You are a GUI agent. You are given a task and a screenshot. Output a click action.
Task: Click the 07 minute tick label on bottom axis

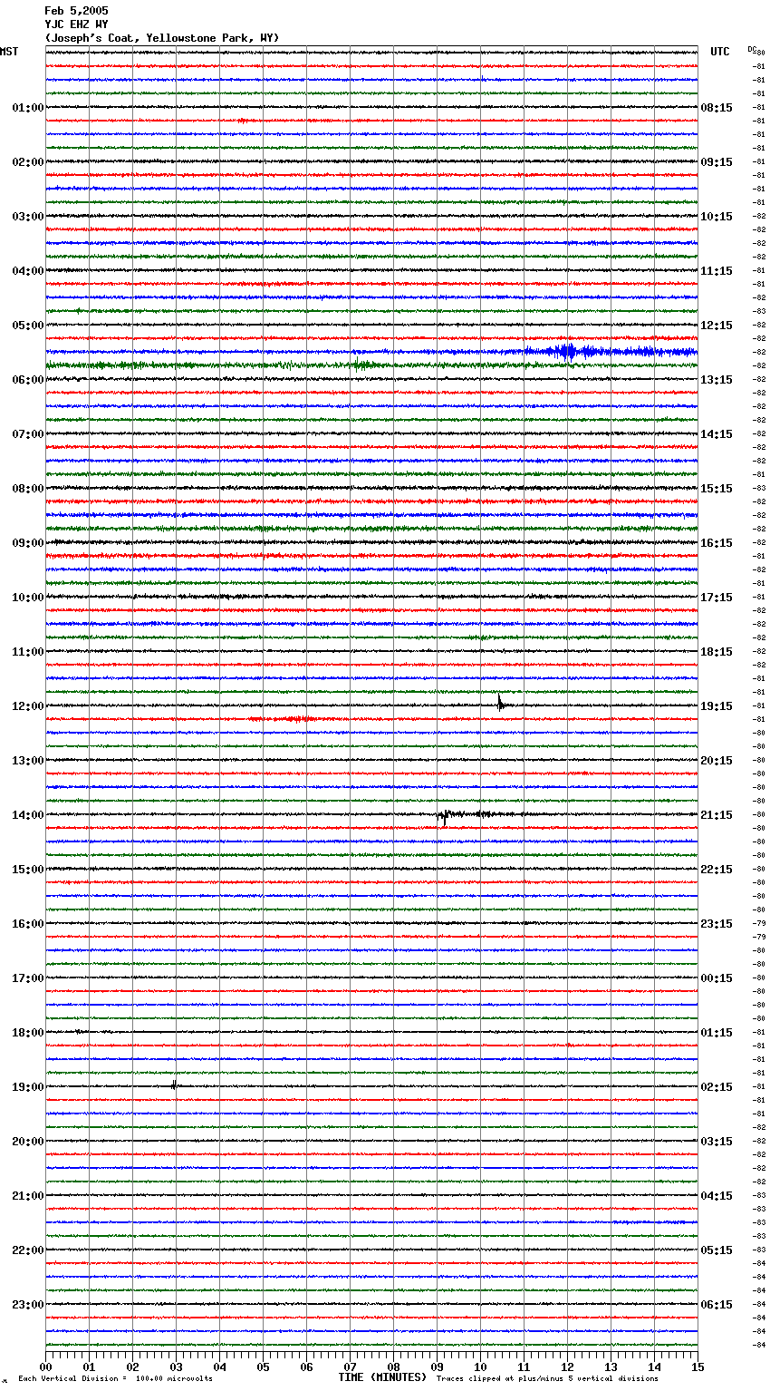(350, 1367)
